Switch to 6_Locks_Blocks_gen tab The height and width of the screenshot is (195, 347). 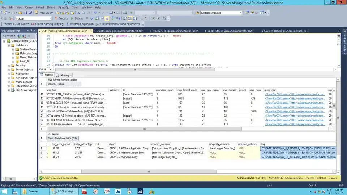click(x=230, y=31)
